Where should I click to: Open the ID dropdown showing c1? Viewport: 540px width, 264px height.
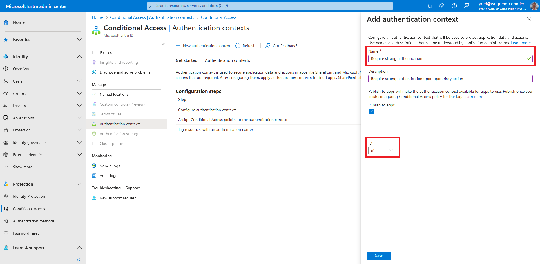point(382,151)
